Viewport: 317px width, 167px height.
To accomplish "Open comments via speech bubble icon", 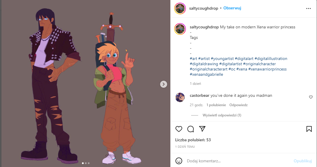I will tap(191, 129).
